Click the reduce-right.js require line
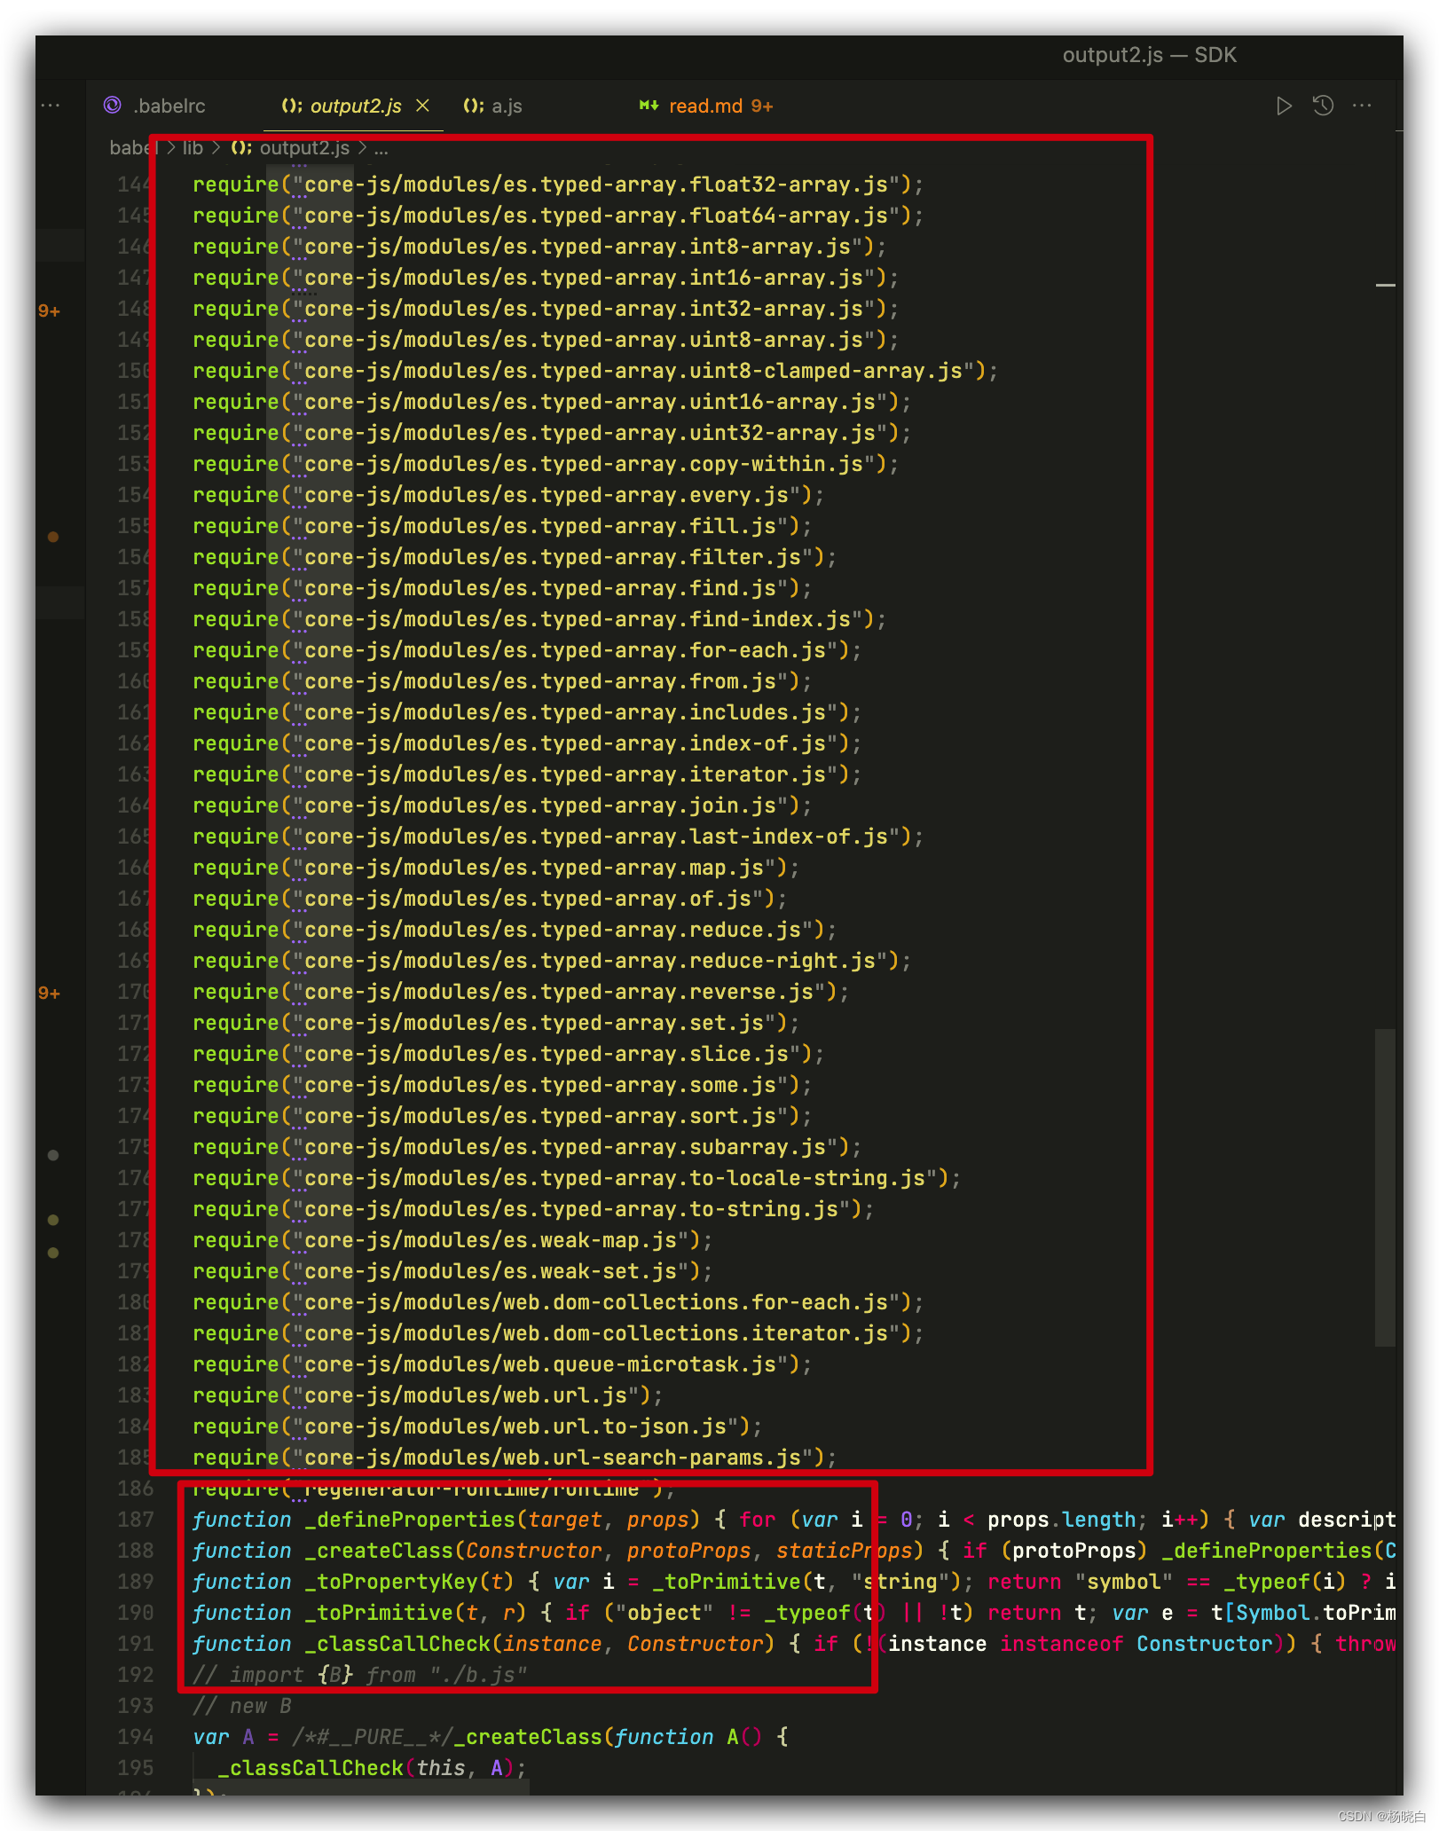This screenshot has width=1439, height=1831. [x=552, y=961]
